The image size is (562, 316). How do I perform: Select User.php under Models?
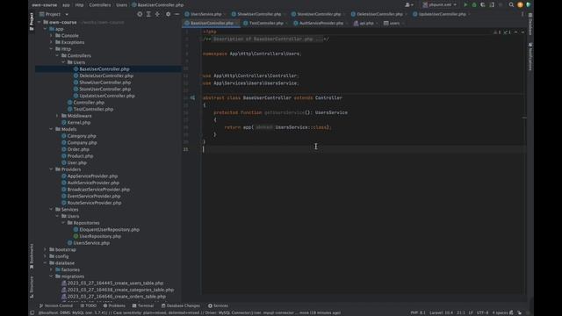pyautogui.click(x=77, y=162)
